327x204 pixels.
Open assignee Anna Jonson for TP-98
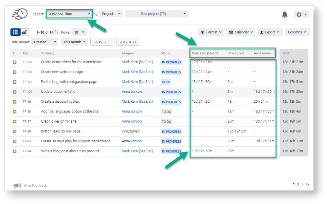pyautogui.click(x=132, y=112)
